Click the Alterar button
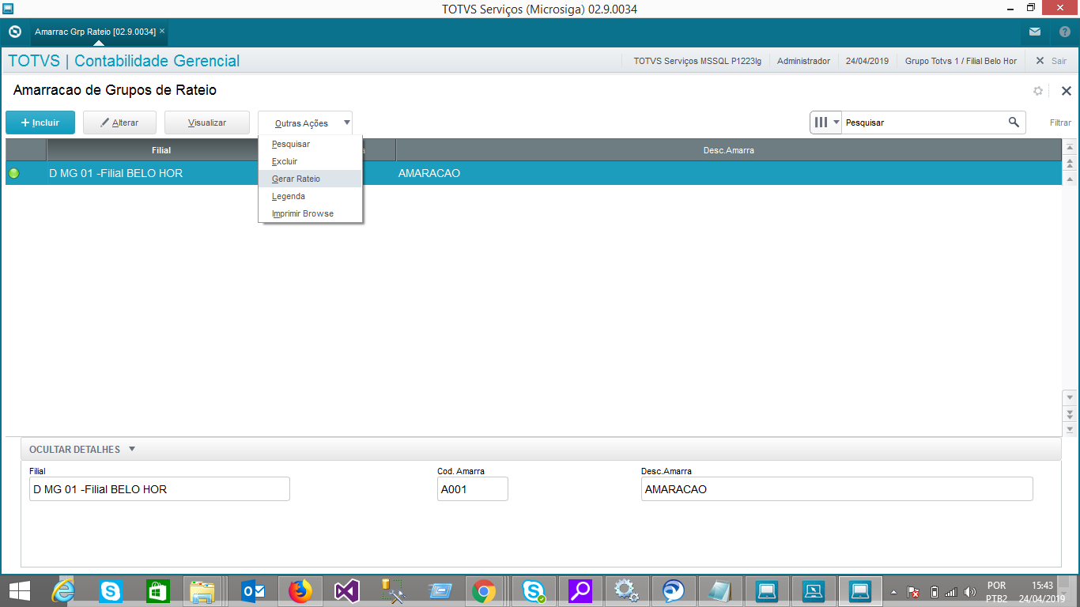1080x607 pixels. (x=119, y=123)
